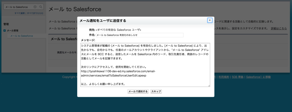Screen dimensions: 292x112
Task: Click the すべて折りたたむ link
Action: point(35,13)
